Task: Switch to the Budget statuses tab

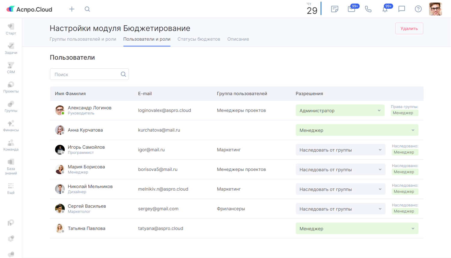Action: (199, 39)
